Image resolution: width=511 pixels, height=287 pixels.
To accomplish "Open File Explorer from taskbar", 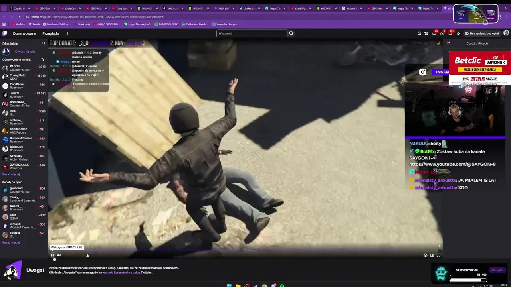I will pos(238,286).
